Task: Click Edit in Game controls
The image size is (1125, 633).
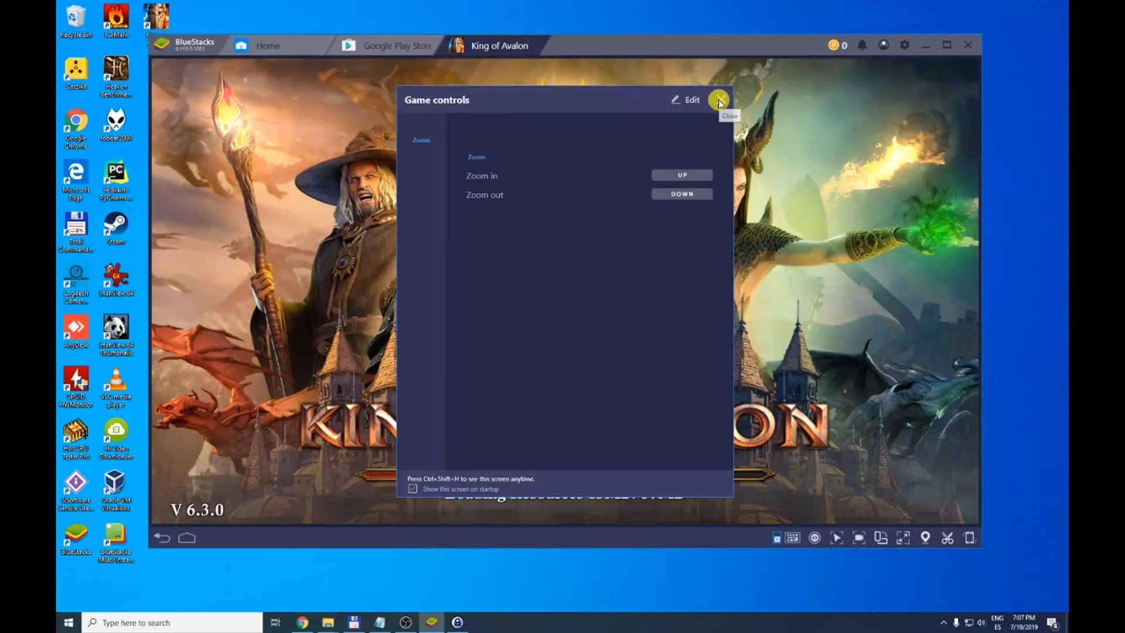Action: tap(686, 100)
